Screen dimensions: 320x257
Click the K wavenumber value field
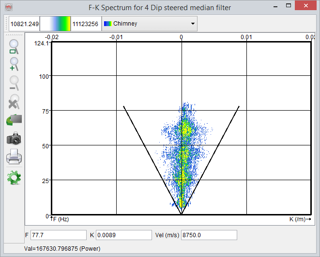[x=124, y=235]
